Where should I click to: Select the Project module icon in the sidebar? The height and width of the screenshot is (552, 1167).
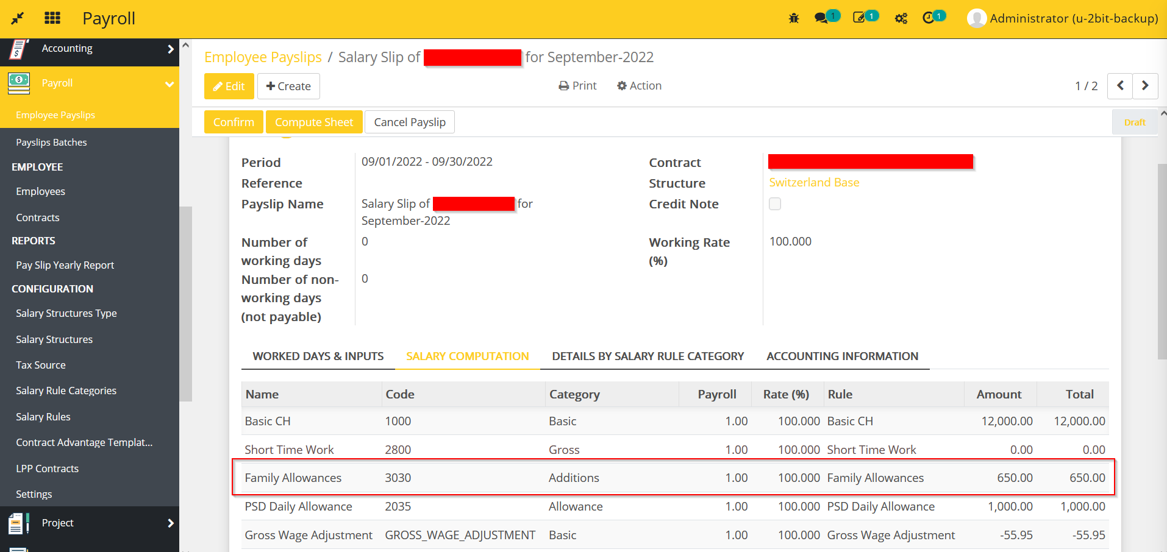[18, 523]
